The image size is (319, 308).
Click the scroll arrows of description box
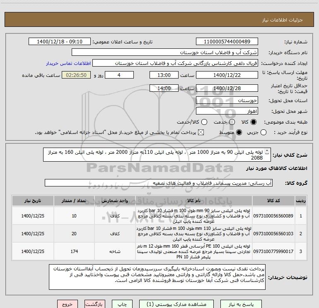pyautogui.click(x=267, y=152)
